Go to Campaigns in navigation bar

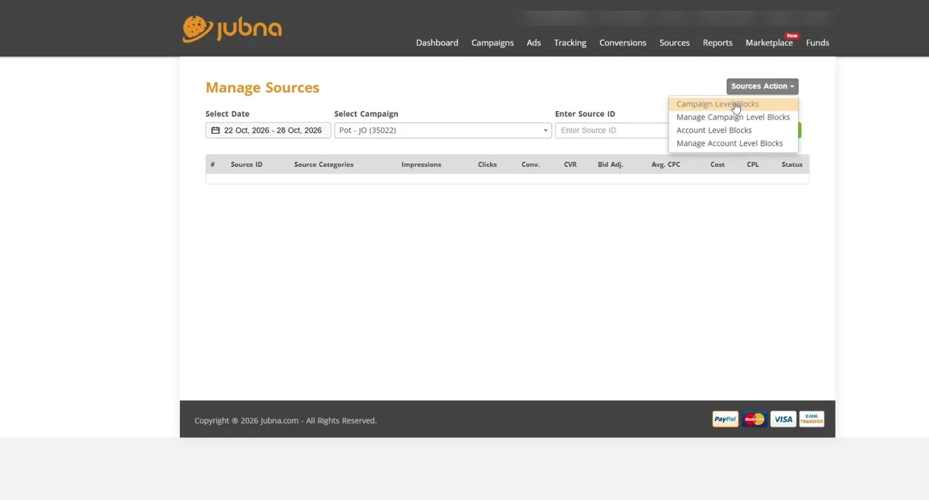point(492,43)
